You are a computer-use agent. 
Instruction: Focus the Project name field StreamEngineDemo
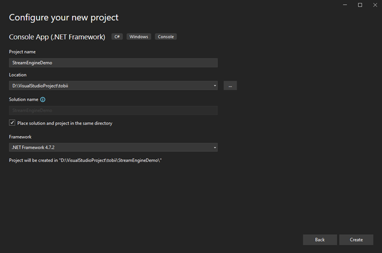pos(113,63)
